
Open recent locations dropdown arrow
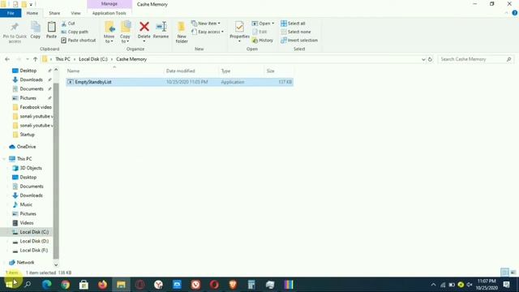(x=27, y=59)
